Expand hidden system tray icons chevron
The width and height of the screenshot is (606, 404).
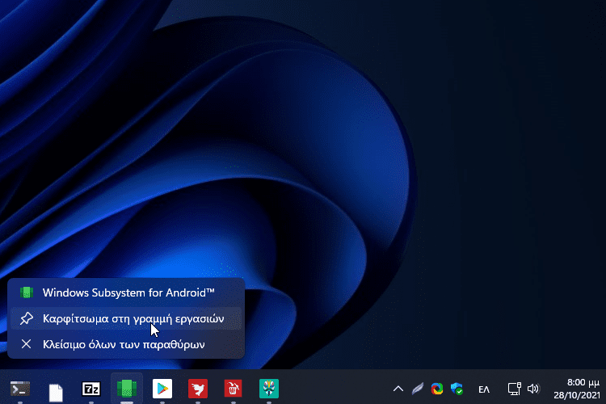click(x=398, y=389)
